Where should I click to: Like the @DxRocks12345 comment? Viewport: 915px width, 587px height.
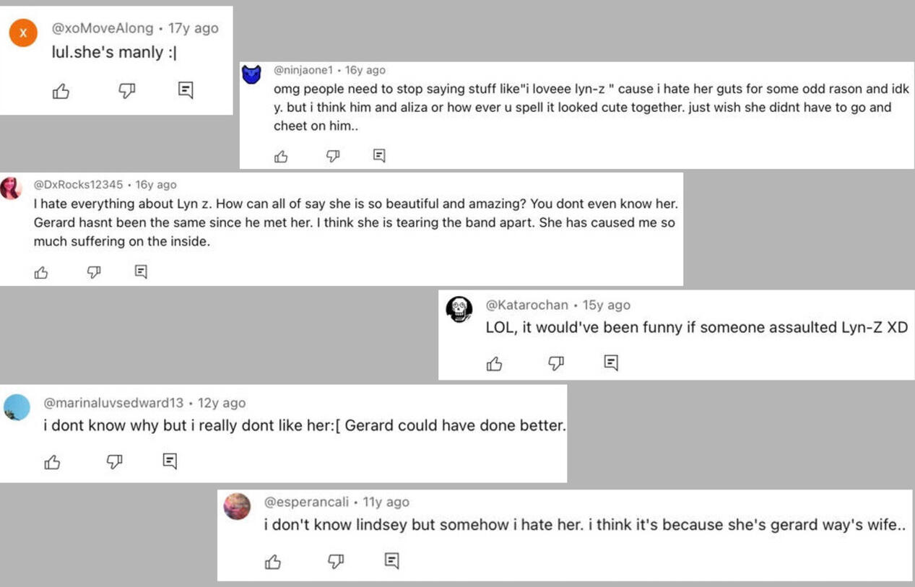click(x=41, y=272)
